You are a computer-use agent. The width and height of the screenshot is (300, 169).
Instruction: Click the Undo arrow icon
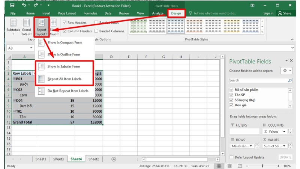click(x=24, y=5)
